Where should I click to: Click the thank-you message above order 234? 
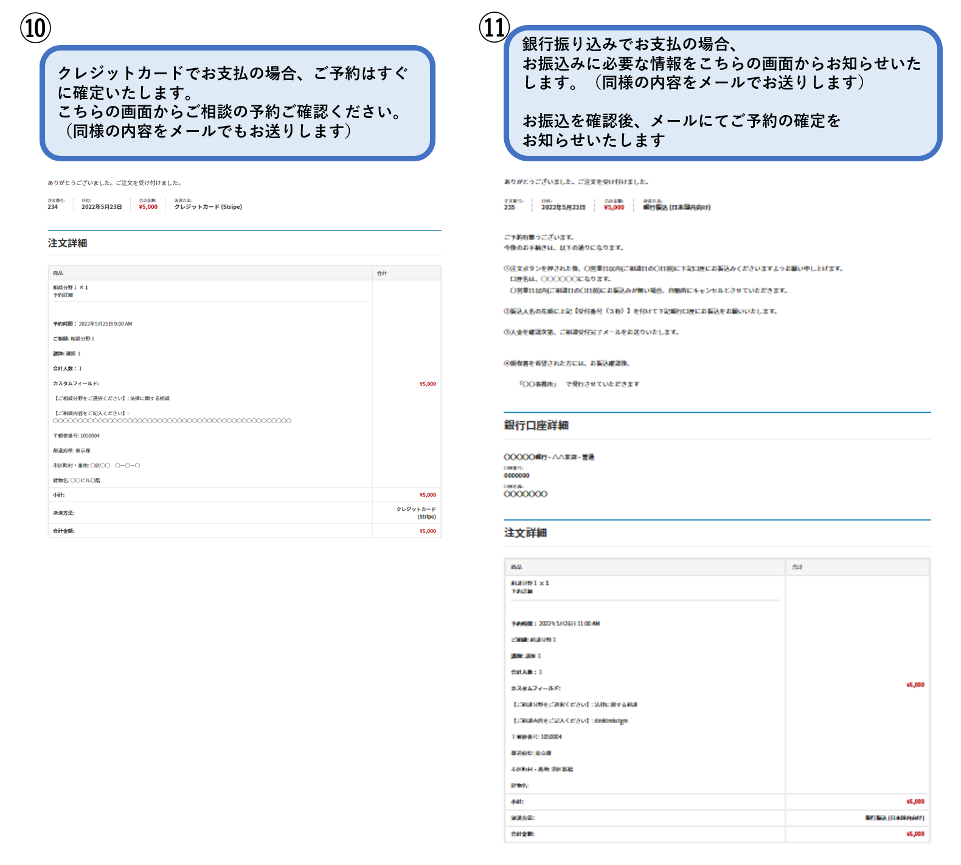click(114, 183)
